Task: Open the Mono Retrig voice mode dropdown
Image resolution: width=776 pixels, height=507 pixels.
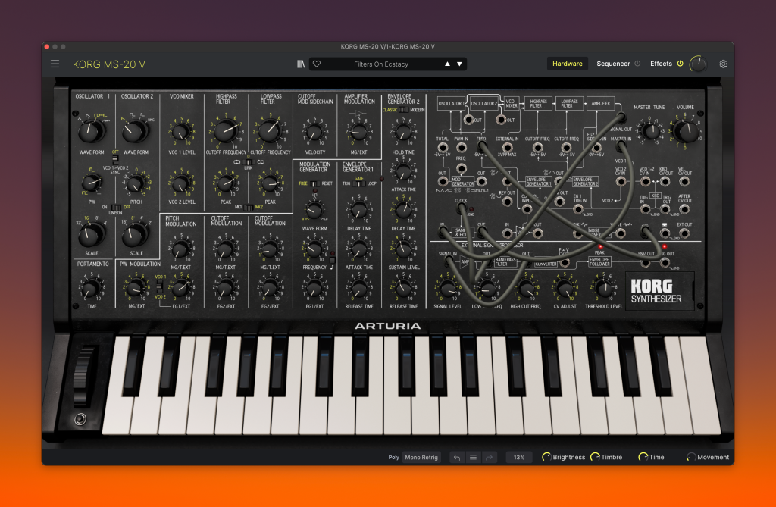Action: (x=421, y=458)
